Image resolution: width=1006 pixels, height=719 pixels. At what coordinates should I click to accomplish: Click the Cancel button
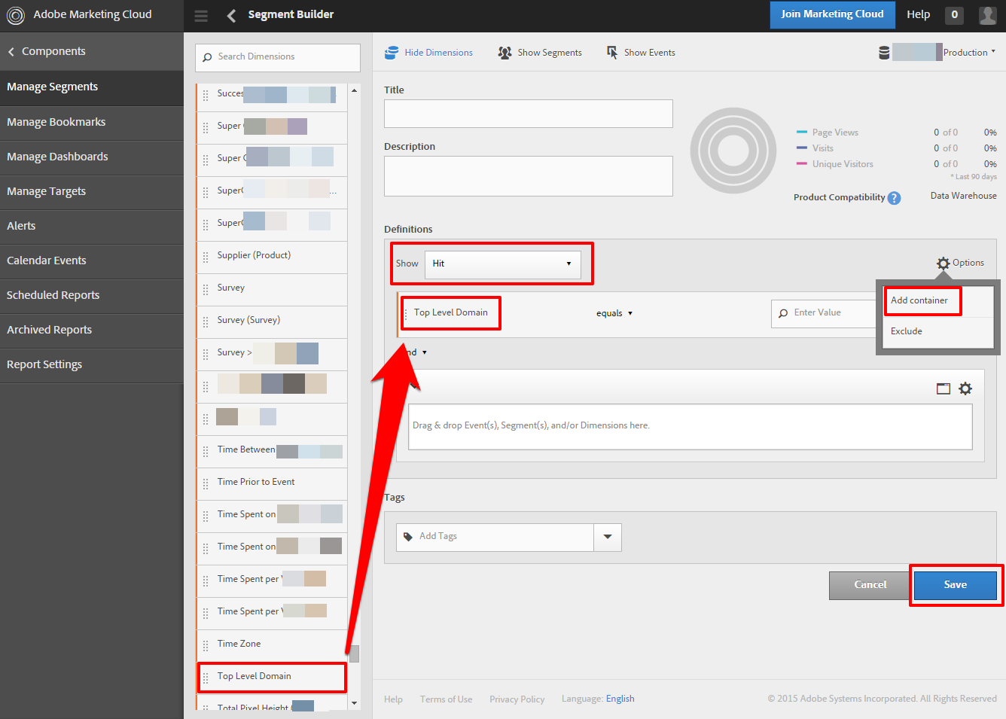click(x=870, y=585)
